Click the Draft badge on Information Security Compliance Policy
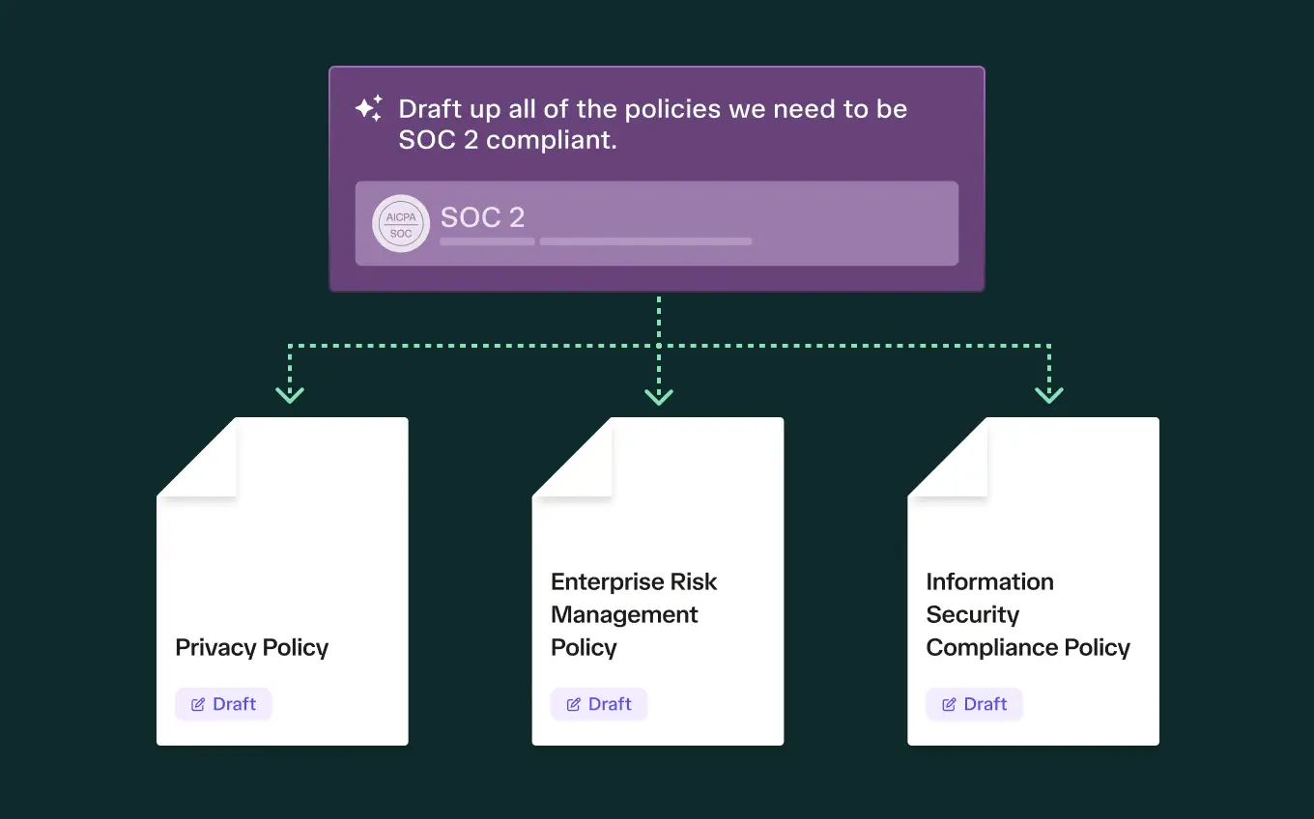 click(x=974, y=704)
